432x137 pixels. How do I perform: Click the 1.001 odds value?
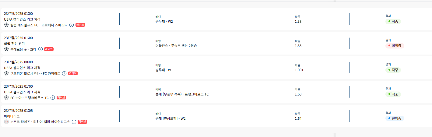(x=299, y=70)
